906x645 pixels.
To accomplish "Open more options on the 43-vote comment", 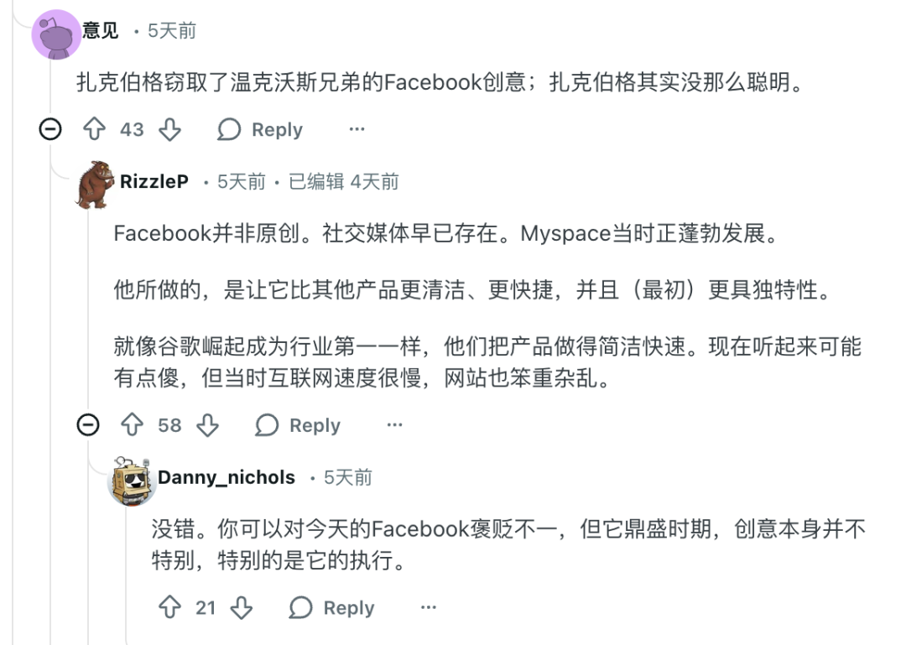I will pos(357,130).
